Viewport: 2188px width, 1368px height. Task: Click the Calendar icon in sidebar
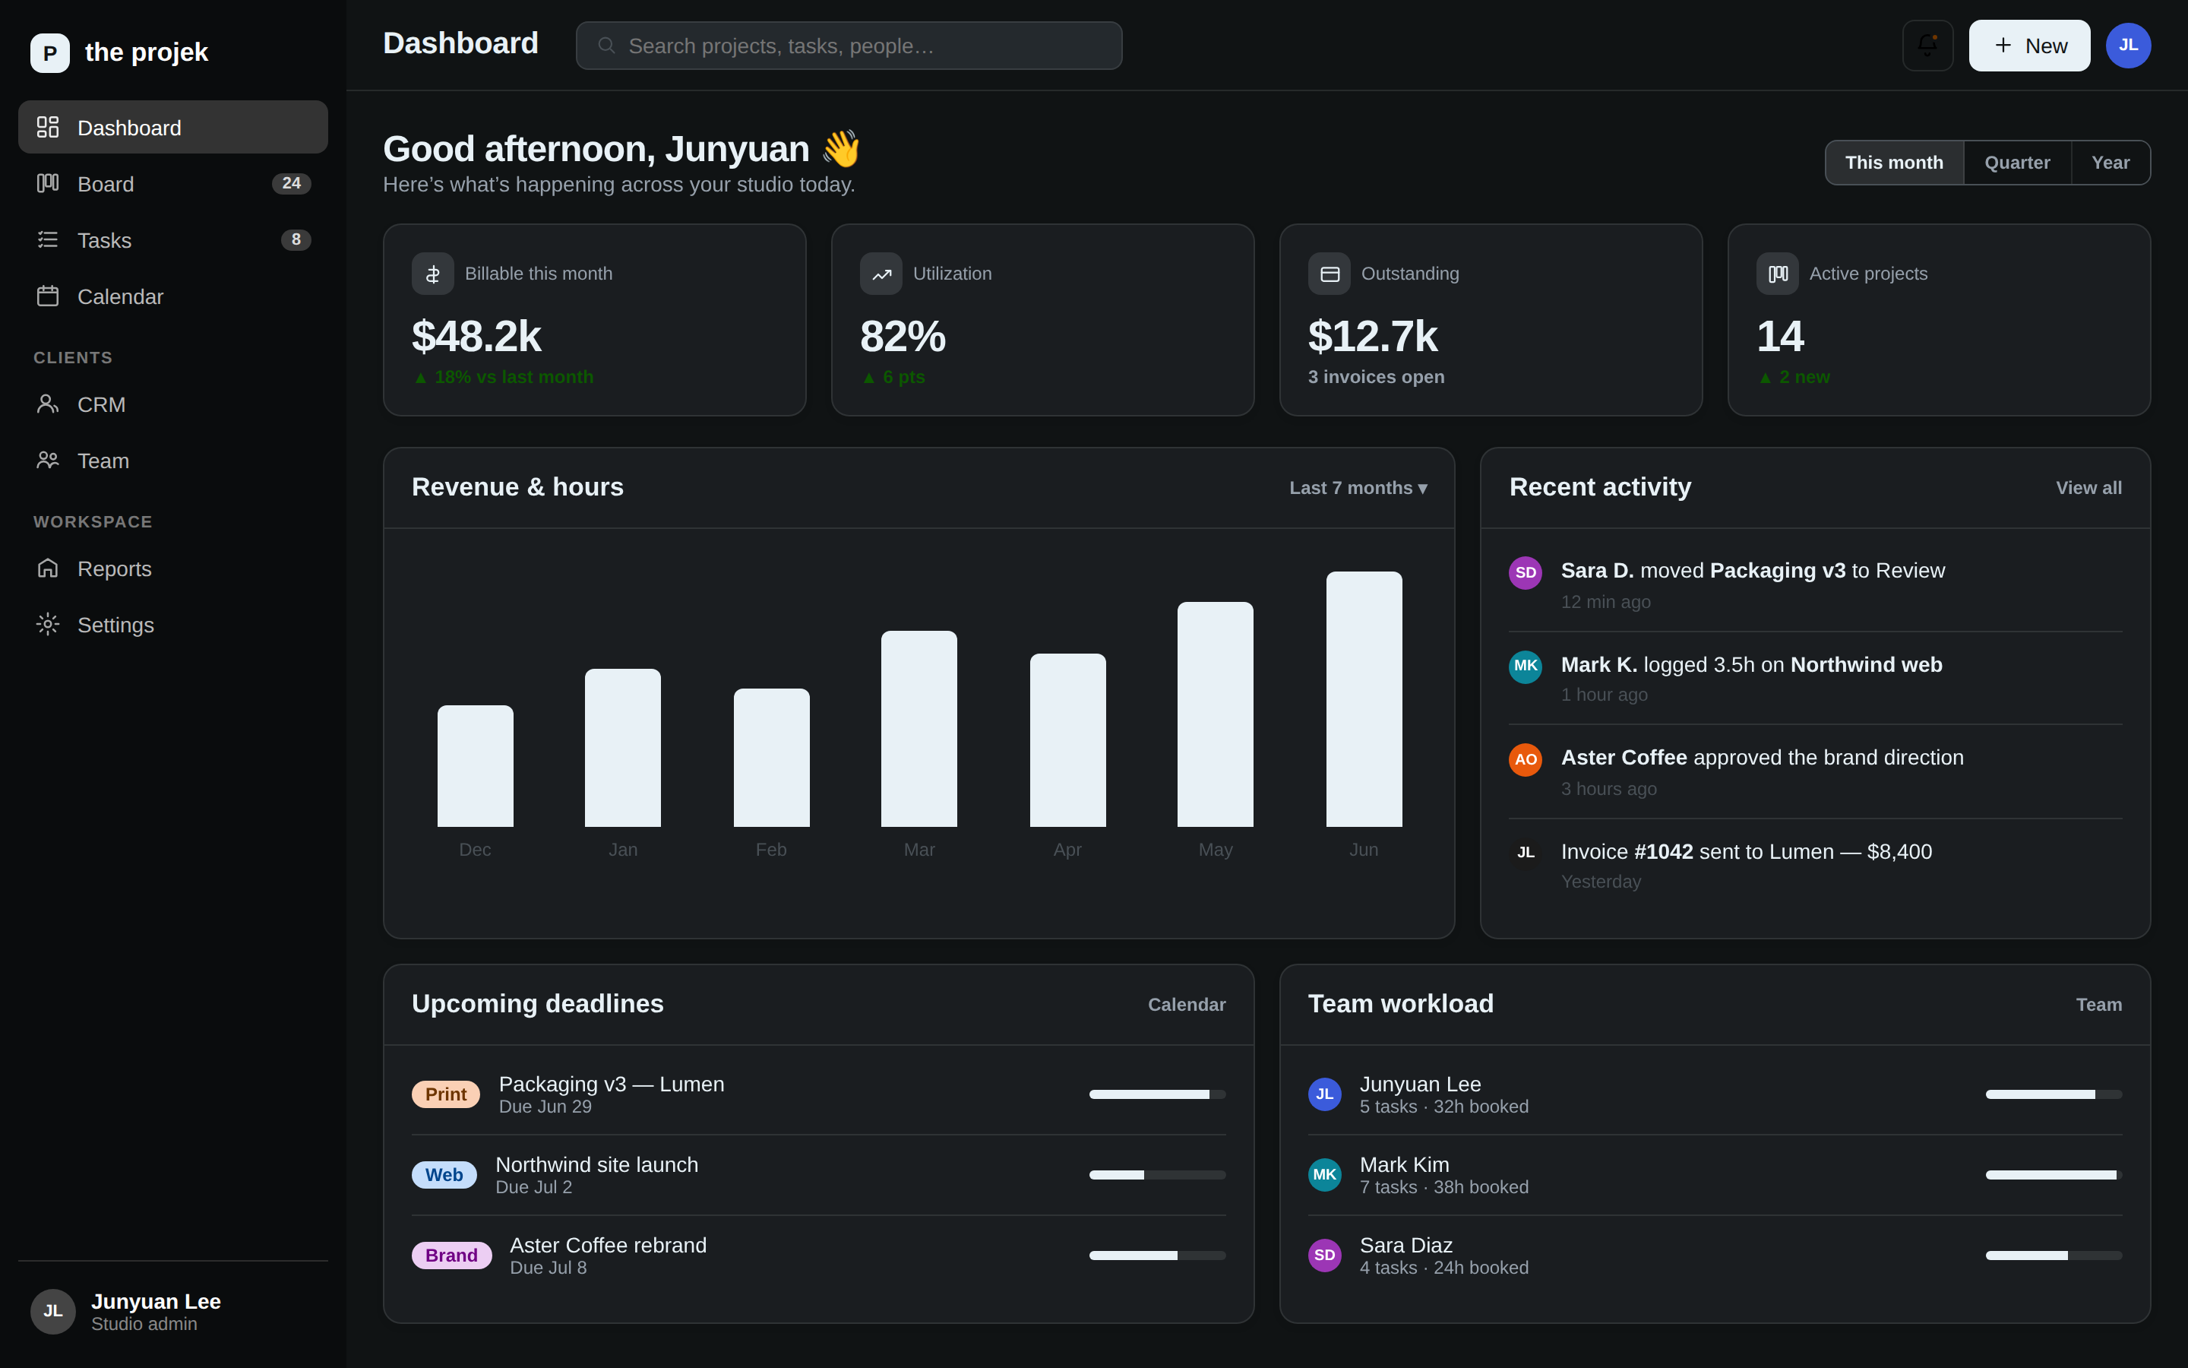point(48,296)
